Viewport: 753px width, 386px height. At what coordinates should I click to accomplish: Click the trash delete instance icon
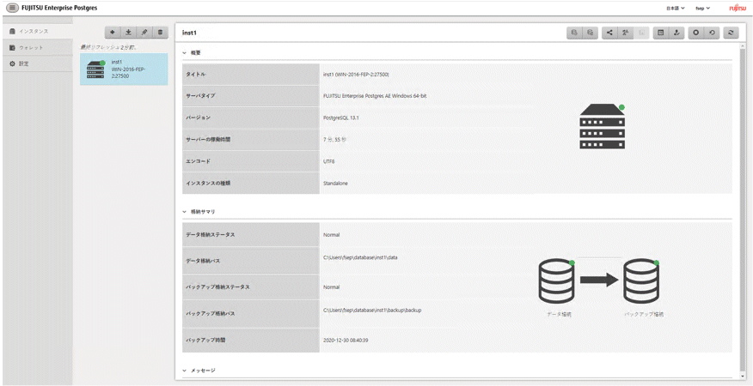point(160,33)
